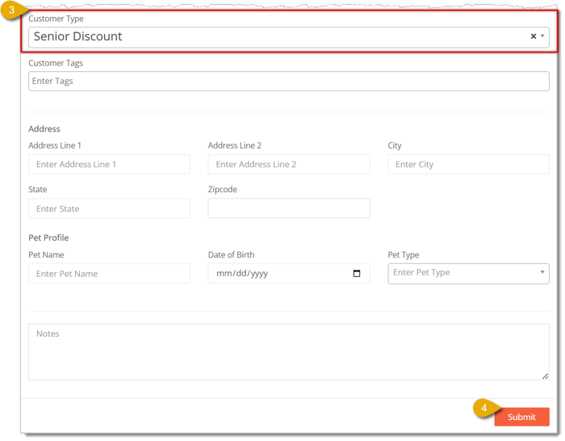
Task: Focus the Address Line 1 field
Action: tap(109, 165)
